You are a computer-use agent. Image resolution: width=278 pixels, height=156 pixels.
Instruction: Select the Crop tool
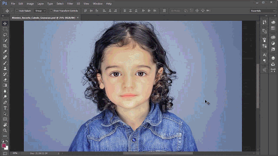click(5, 46)
